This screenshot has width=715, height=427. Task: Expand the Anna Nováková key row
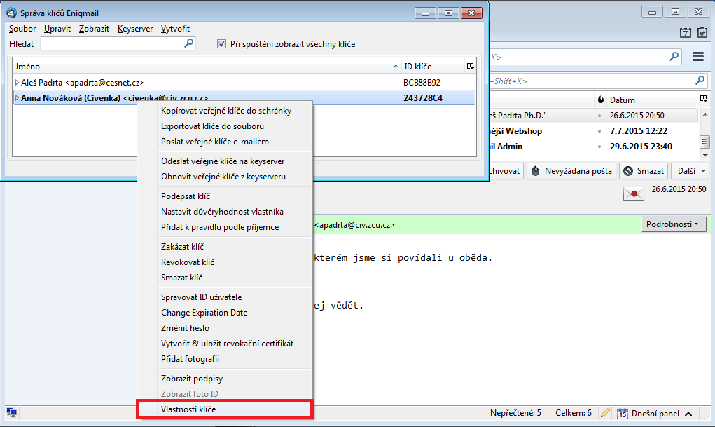pyautogui.click(x=17, y=97)
